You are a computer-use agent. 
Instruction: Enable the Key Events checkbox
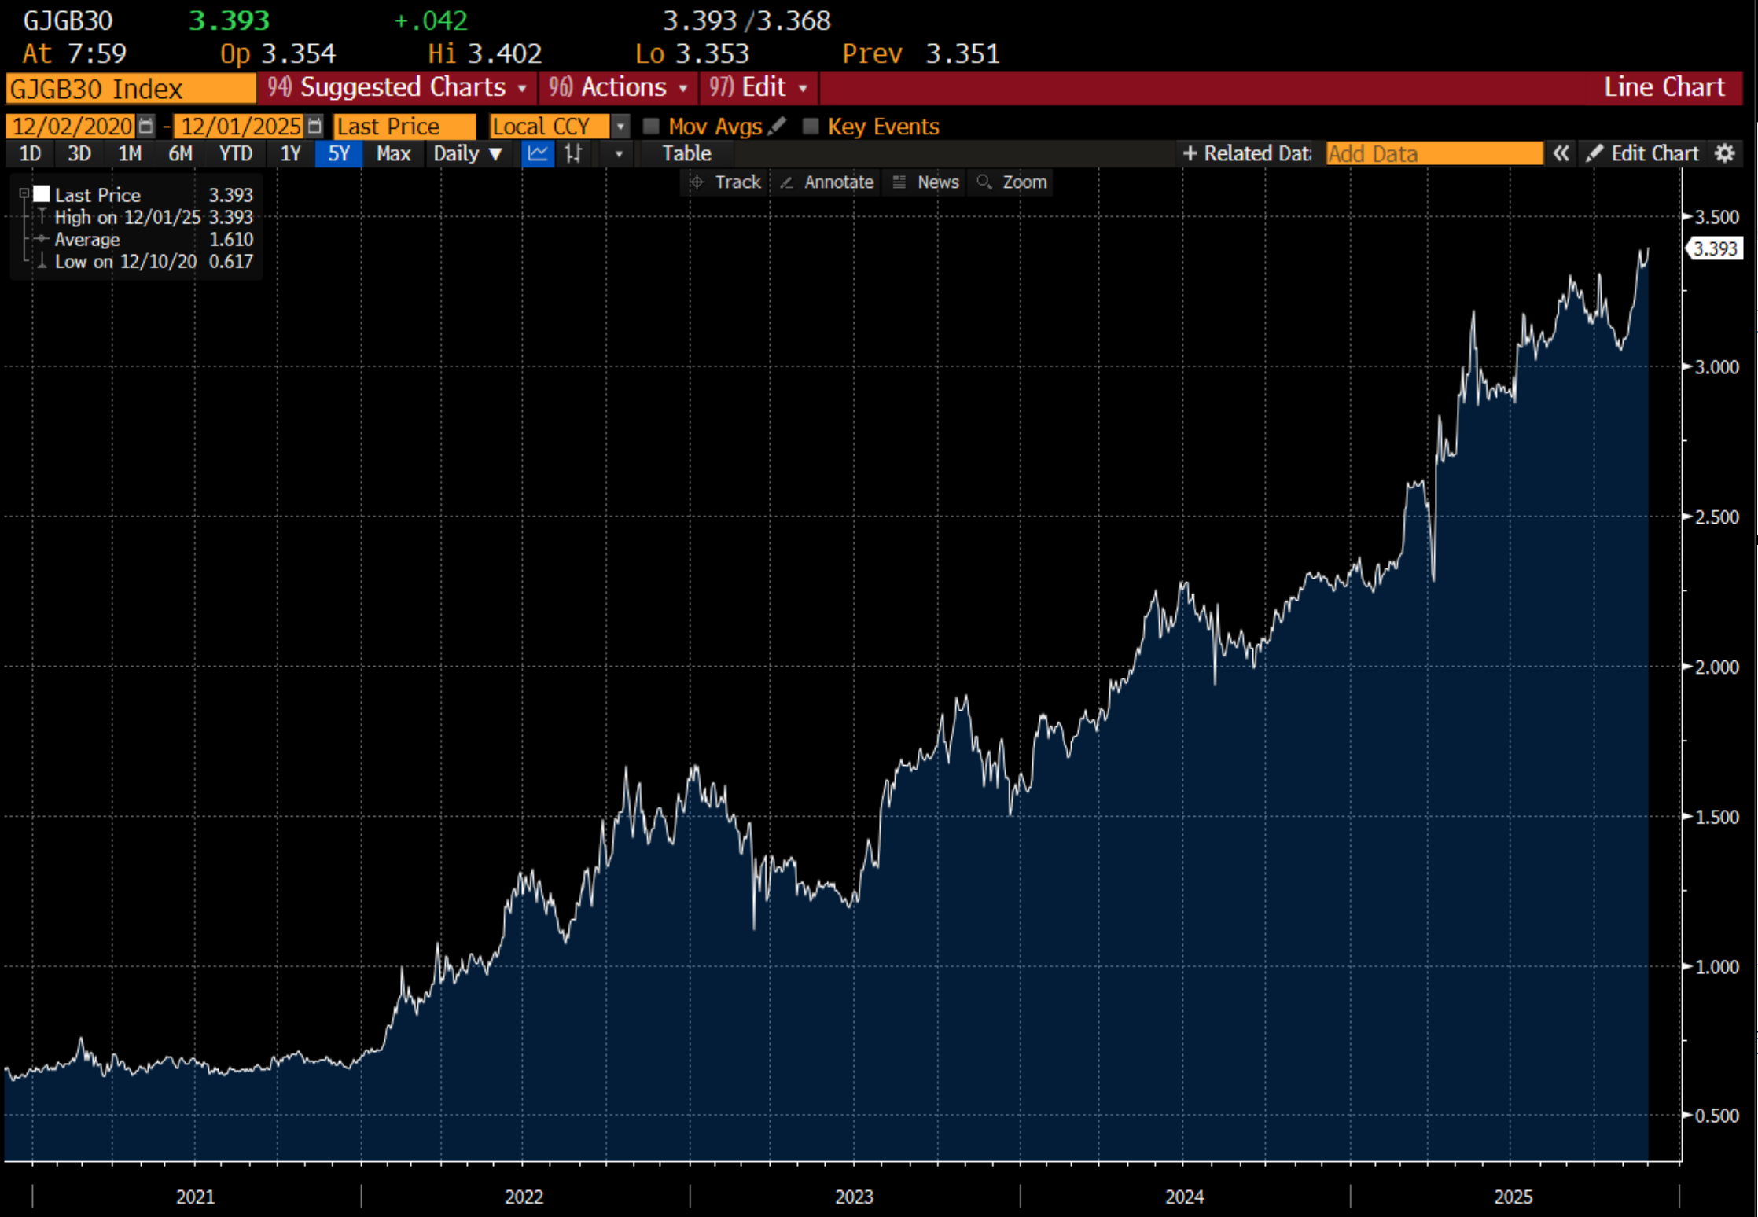tap(811, 126)
